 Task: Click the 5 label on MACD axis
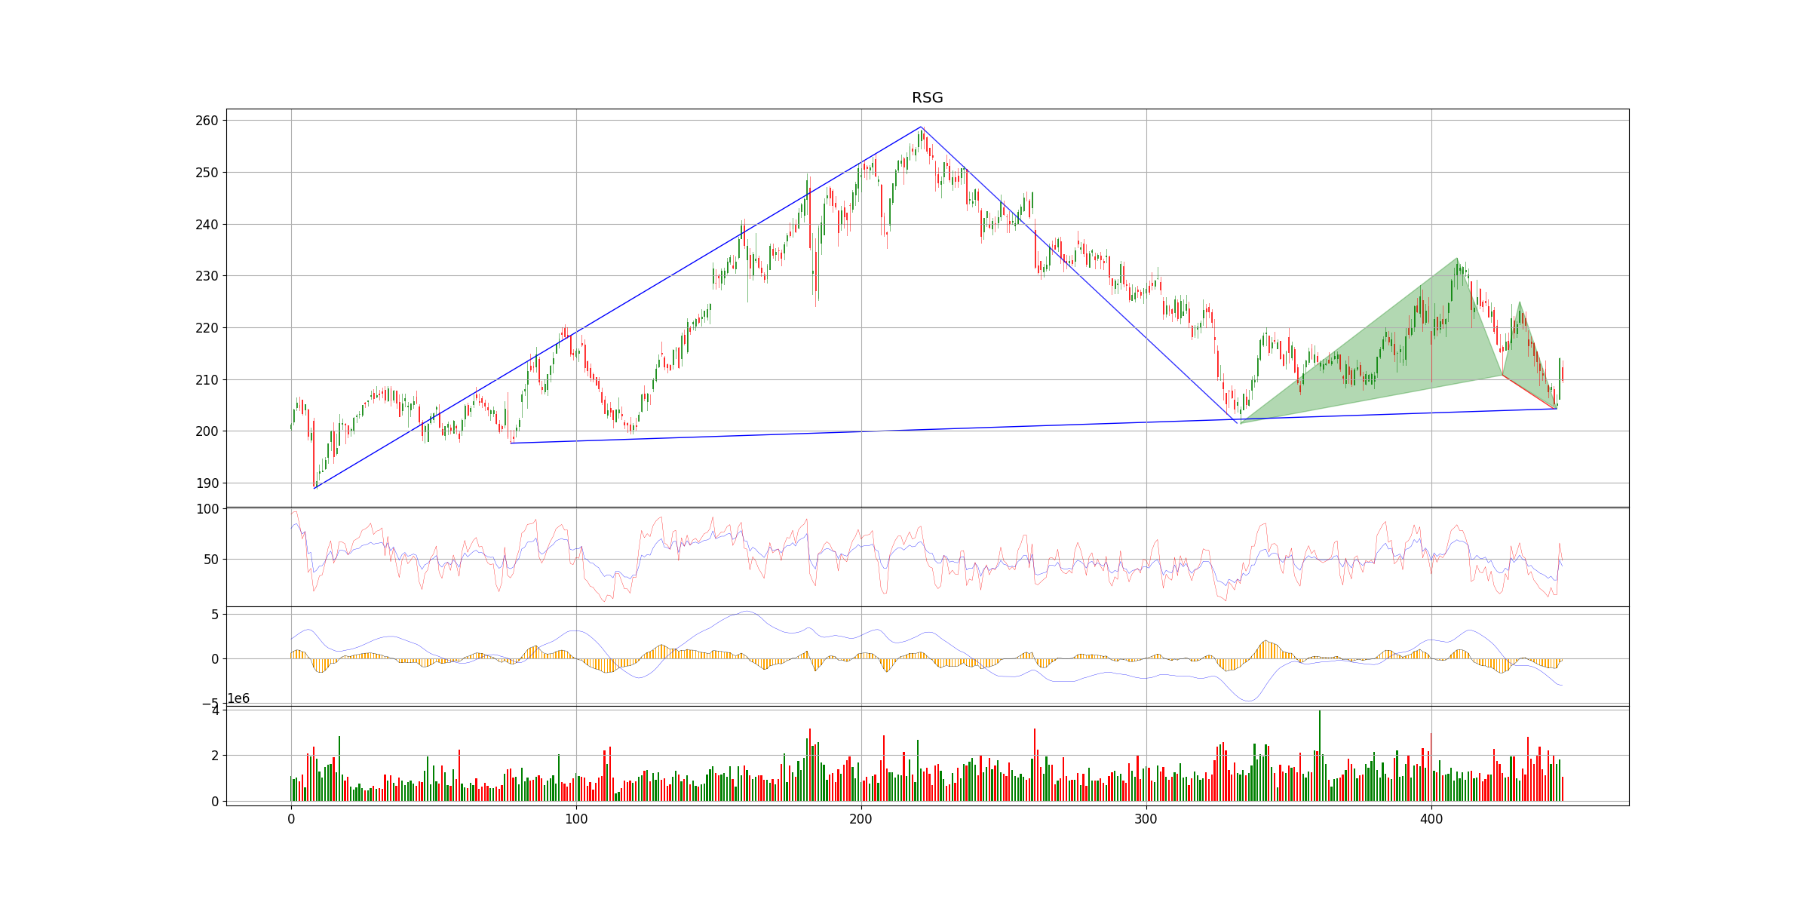215,615
